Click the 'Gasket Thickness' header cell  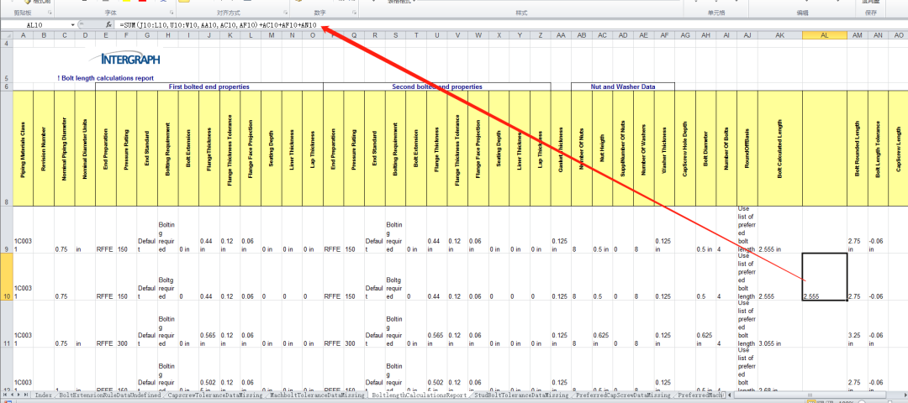pyautogui.click(x=561, y=148)
